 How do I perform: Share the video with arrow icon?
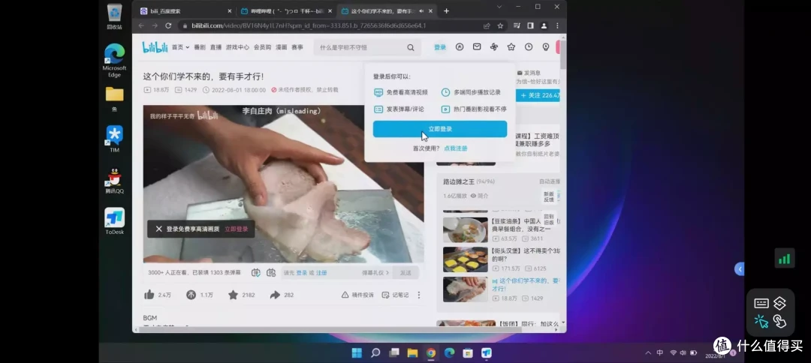(x=275, y=295)
